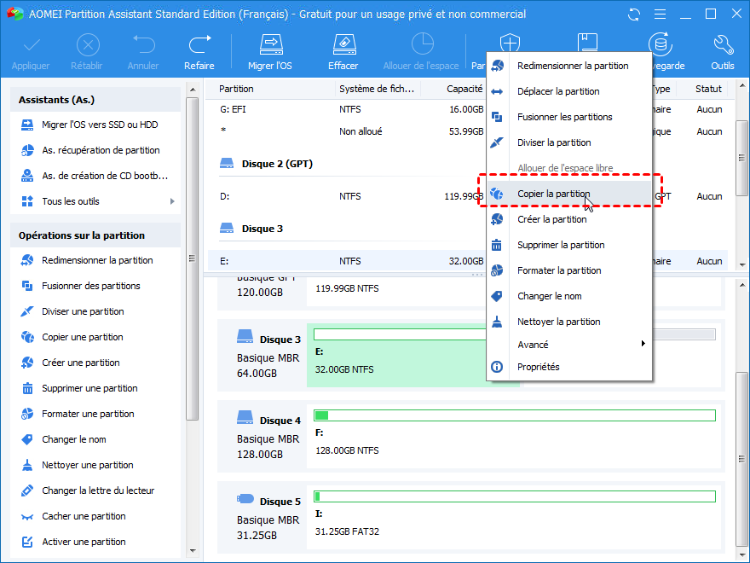This screenshot has height=563, width=750.
Task: Choose Changer le nom in context menu
Action: pyautogui.click(x=569, y=296)
